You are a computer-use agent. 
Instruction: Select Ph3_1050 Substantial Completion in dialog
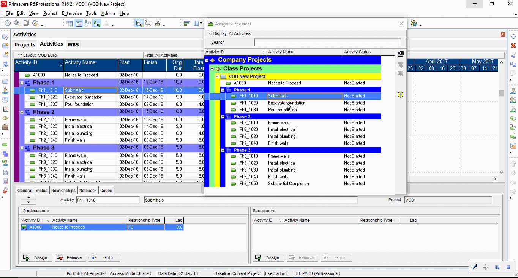pyautogui.click(x=293, y=184)
